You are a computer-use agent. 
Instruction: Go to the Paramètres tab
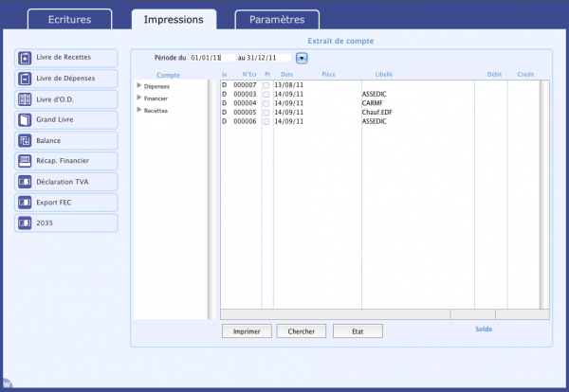(x=277, y=20)
